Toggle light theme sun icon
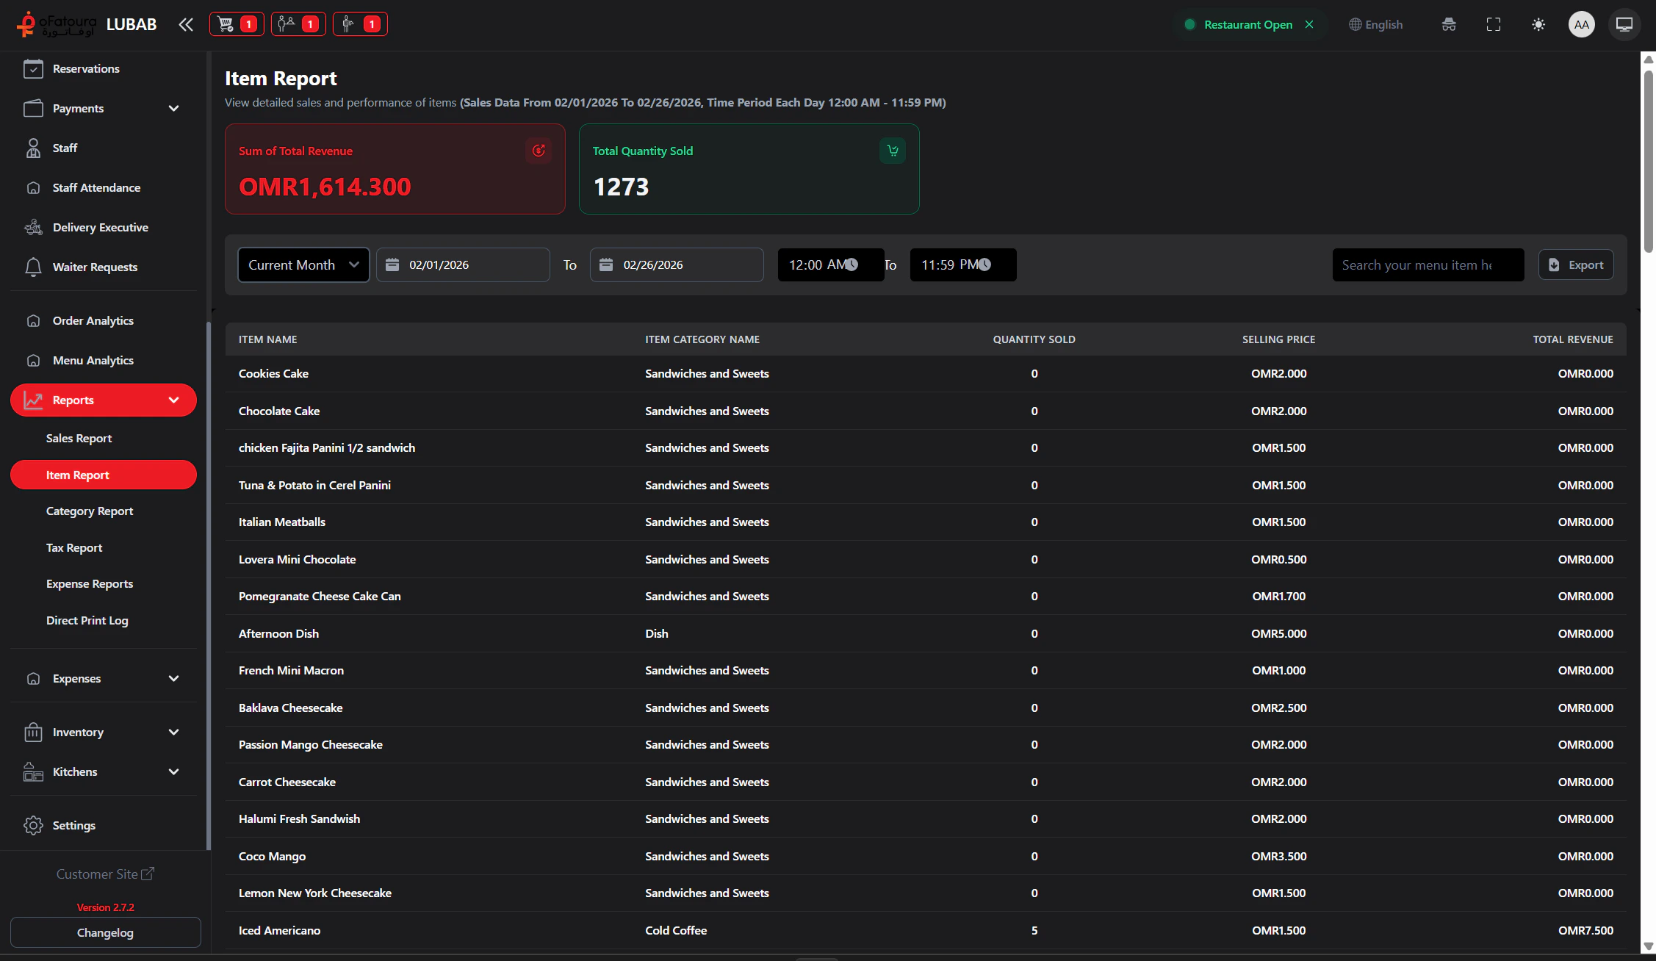This screenshot has width=1656, height=961. pos(1538,24)
